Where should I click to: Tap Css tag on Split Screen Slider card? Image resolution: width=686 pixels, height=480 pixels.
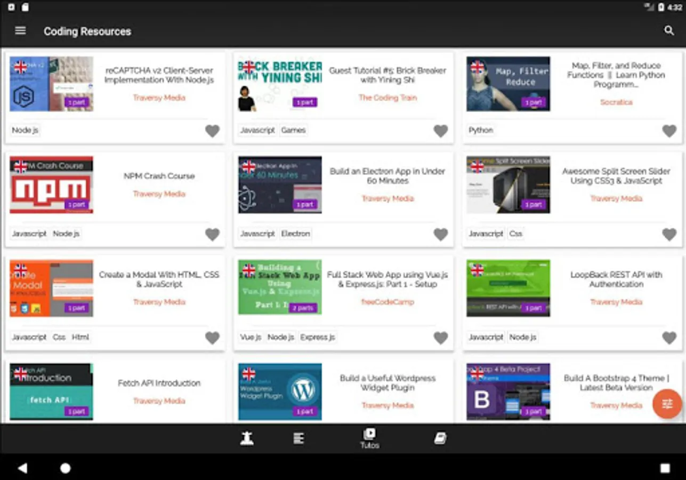[x=515, y=234]
